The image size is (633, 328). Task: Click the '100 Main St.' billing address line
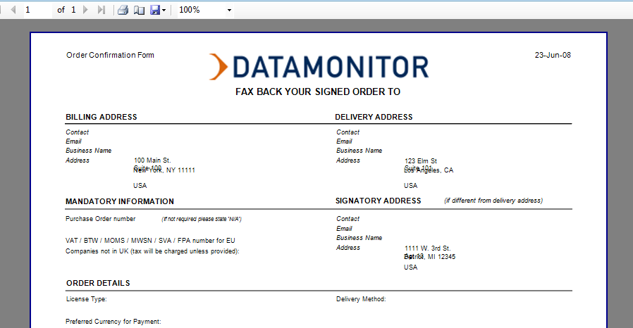click(x=152, y=160)
